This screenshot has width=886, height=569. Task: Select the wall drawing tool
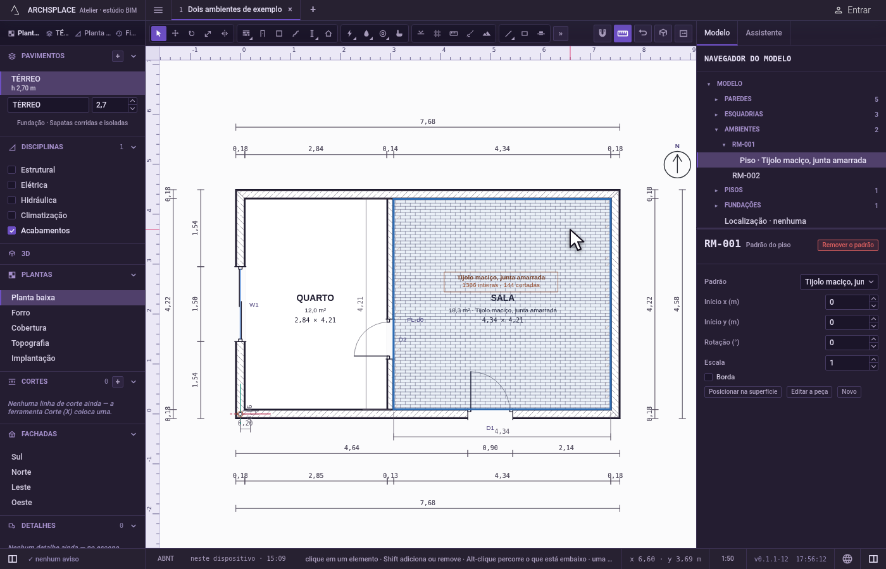click(246, 34)
